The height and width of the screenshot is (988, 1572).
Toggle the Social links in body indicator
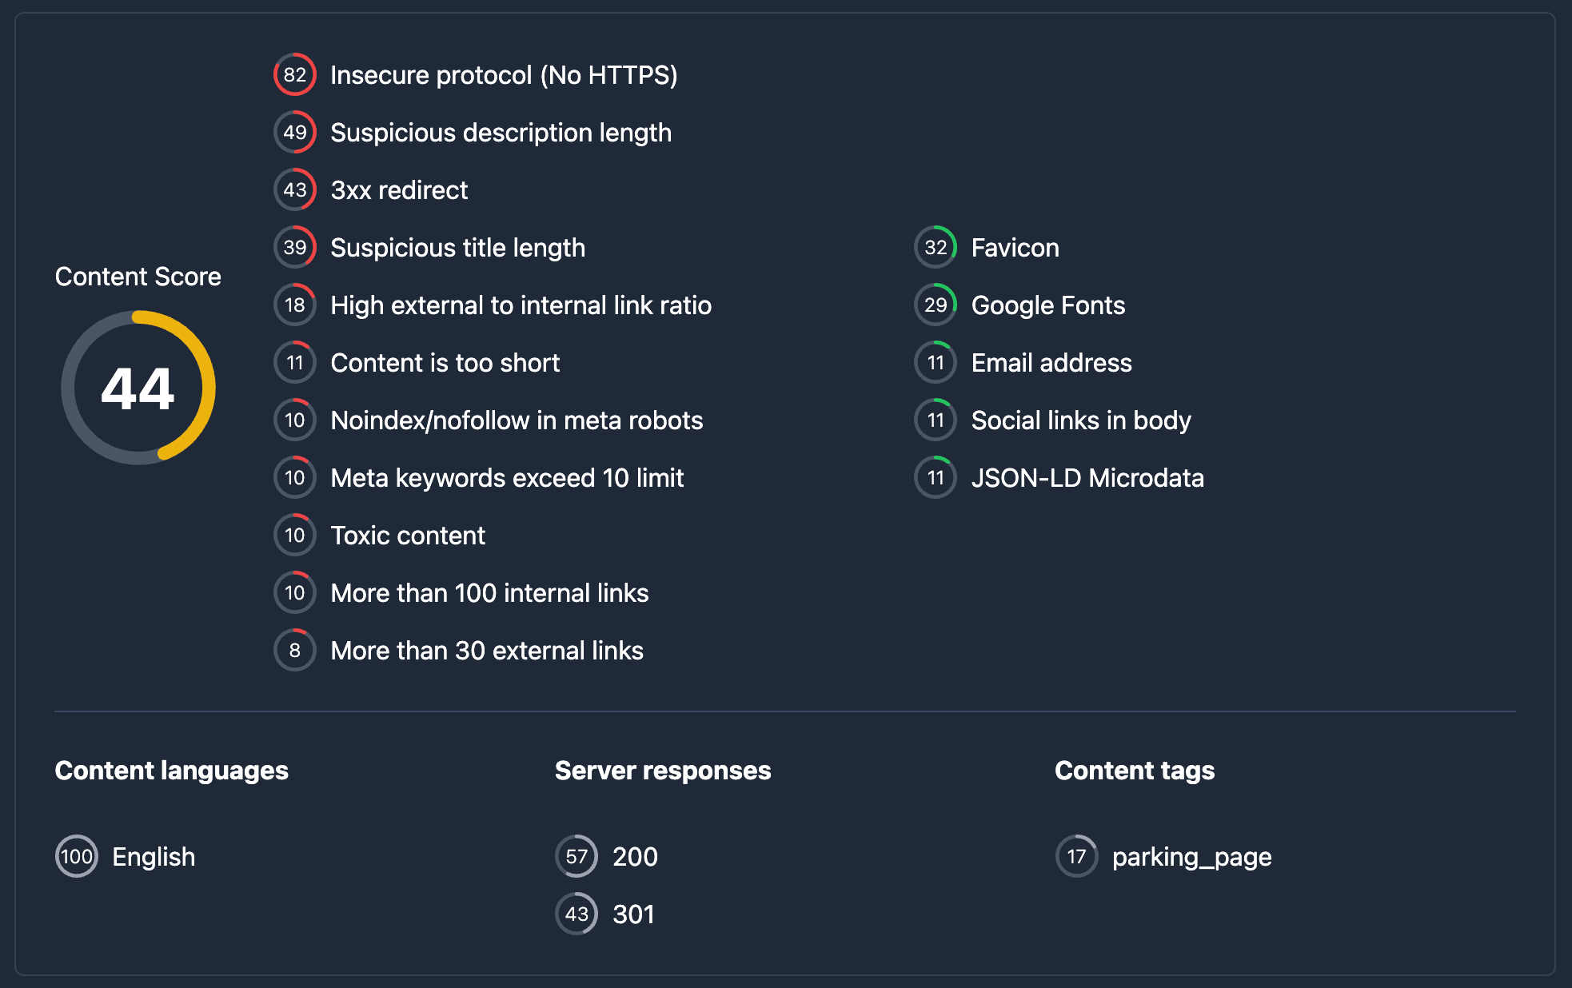(x=935, y=420)
